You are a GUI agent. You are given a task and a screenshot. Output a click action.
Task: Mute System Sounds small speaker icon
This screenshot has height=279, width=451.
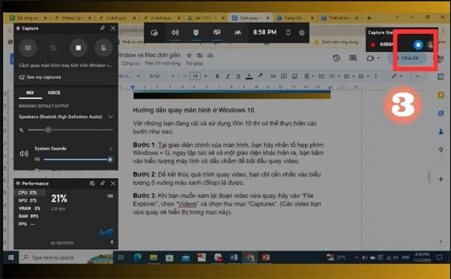point(37,160)
